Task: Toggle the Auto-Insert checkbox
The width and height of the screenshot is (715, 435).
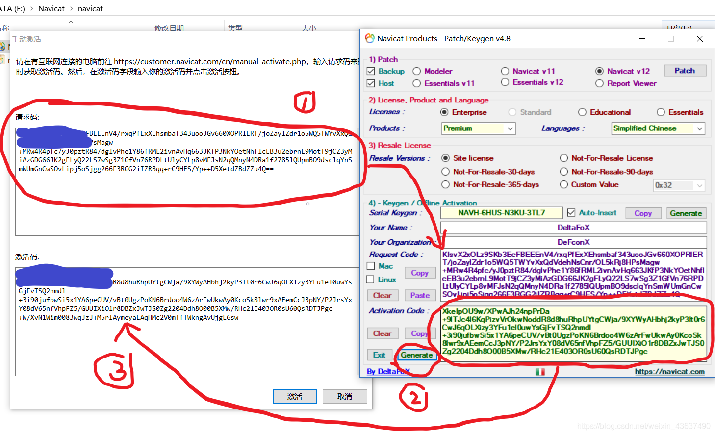Action: 571,212
